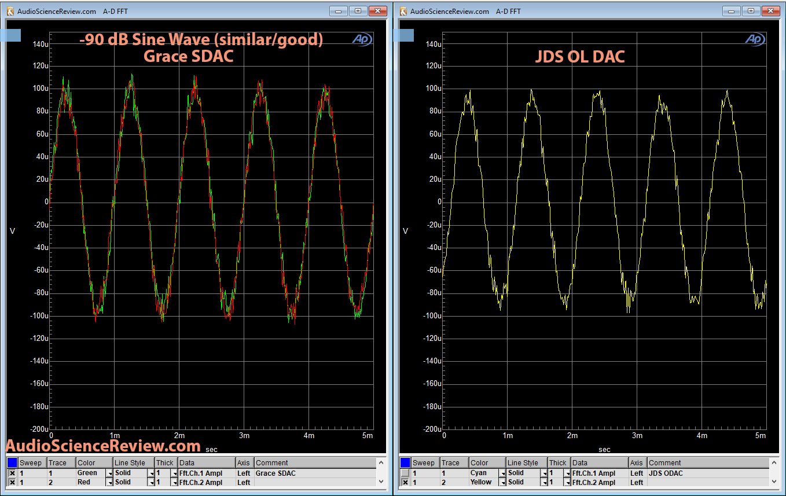Click Comment column header in Grace SDAC legend
This screenshot has height=496, width=786.
315,462
